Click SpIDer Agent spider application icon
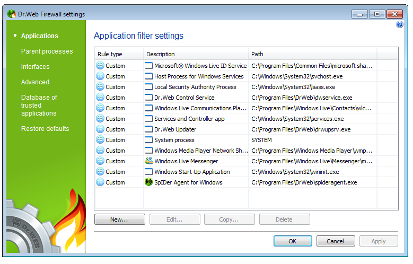This screenshot has width=413, height=264. tap(149, 182)
